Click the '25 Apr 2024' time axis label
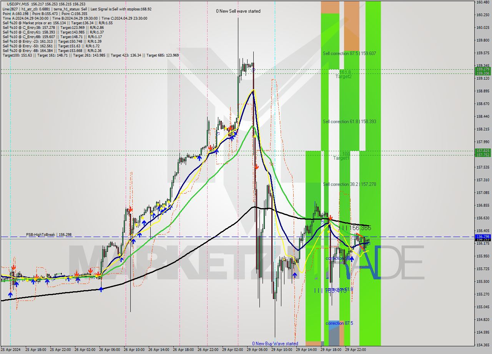The width and height of the screenshot is (492, 354). (11, 350)
